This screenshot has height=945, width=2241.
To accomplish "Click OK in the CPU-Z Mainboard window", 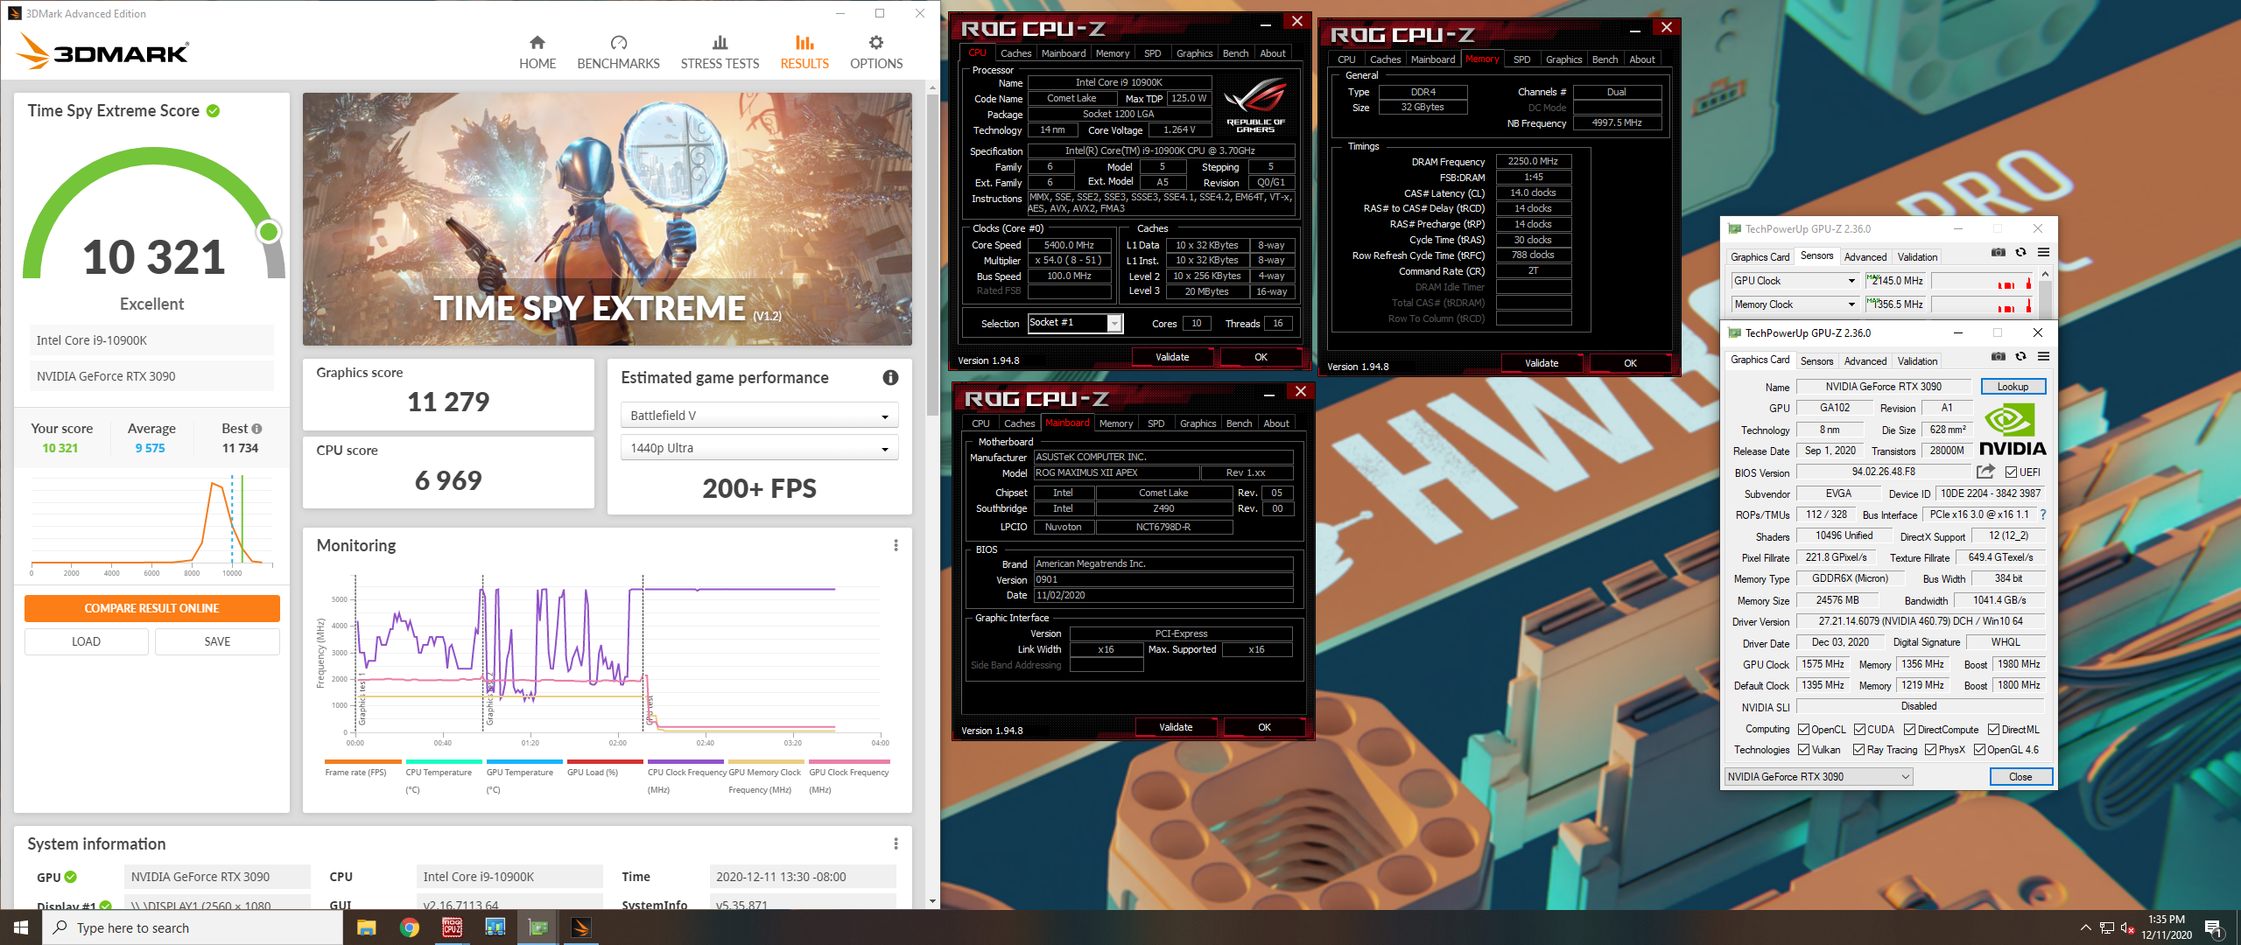I will pyautogui.click(x=1264, y=727).
